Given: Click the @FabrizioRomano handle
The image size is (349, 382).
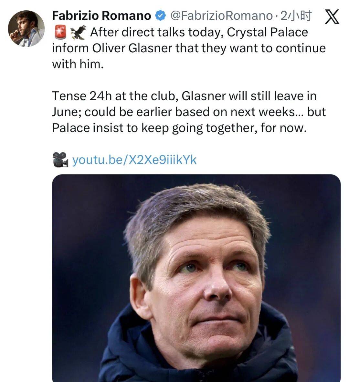Looking at the screenshot, I should 221,15.
